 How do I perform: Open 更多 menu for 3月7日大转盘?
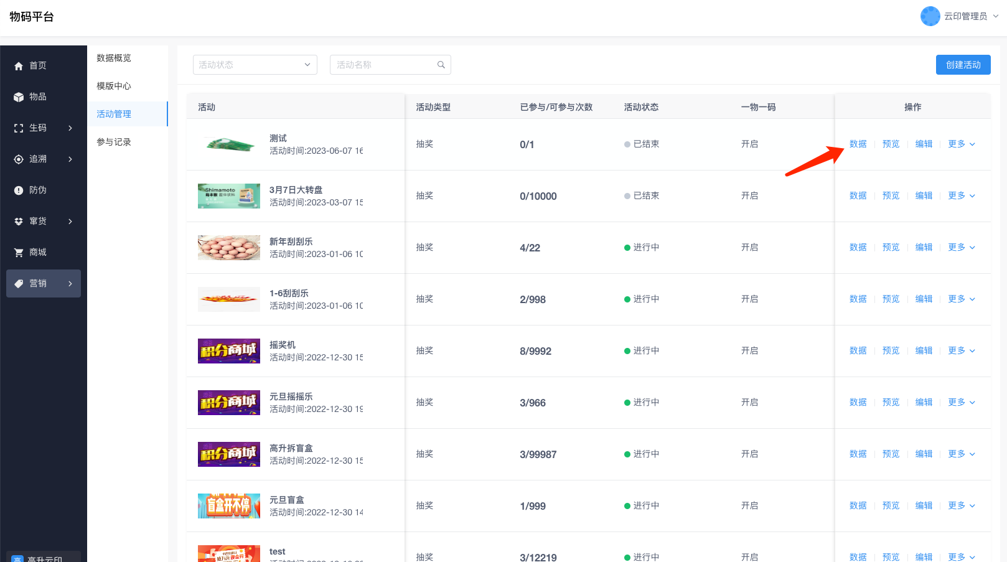962,195
